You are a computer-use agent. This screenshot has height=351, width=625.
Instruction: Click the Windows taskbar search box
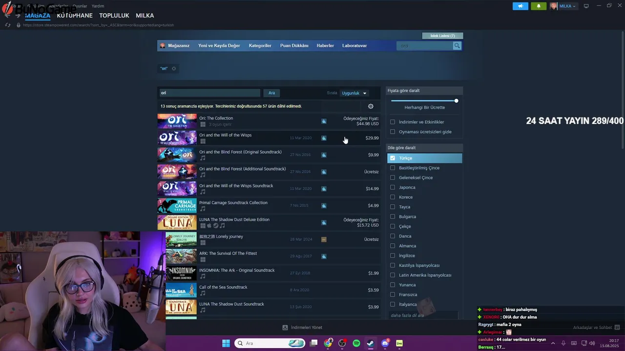[271, 343]
